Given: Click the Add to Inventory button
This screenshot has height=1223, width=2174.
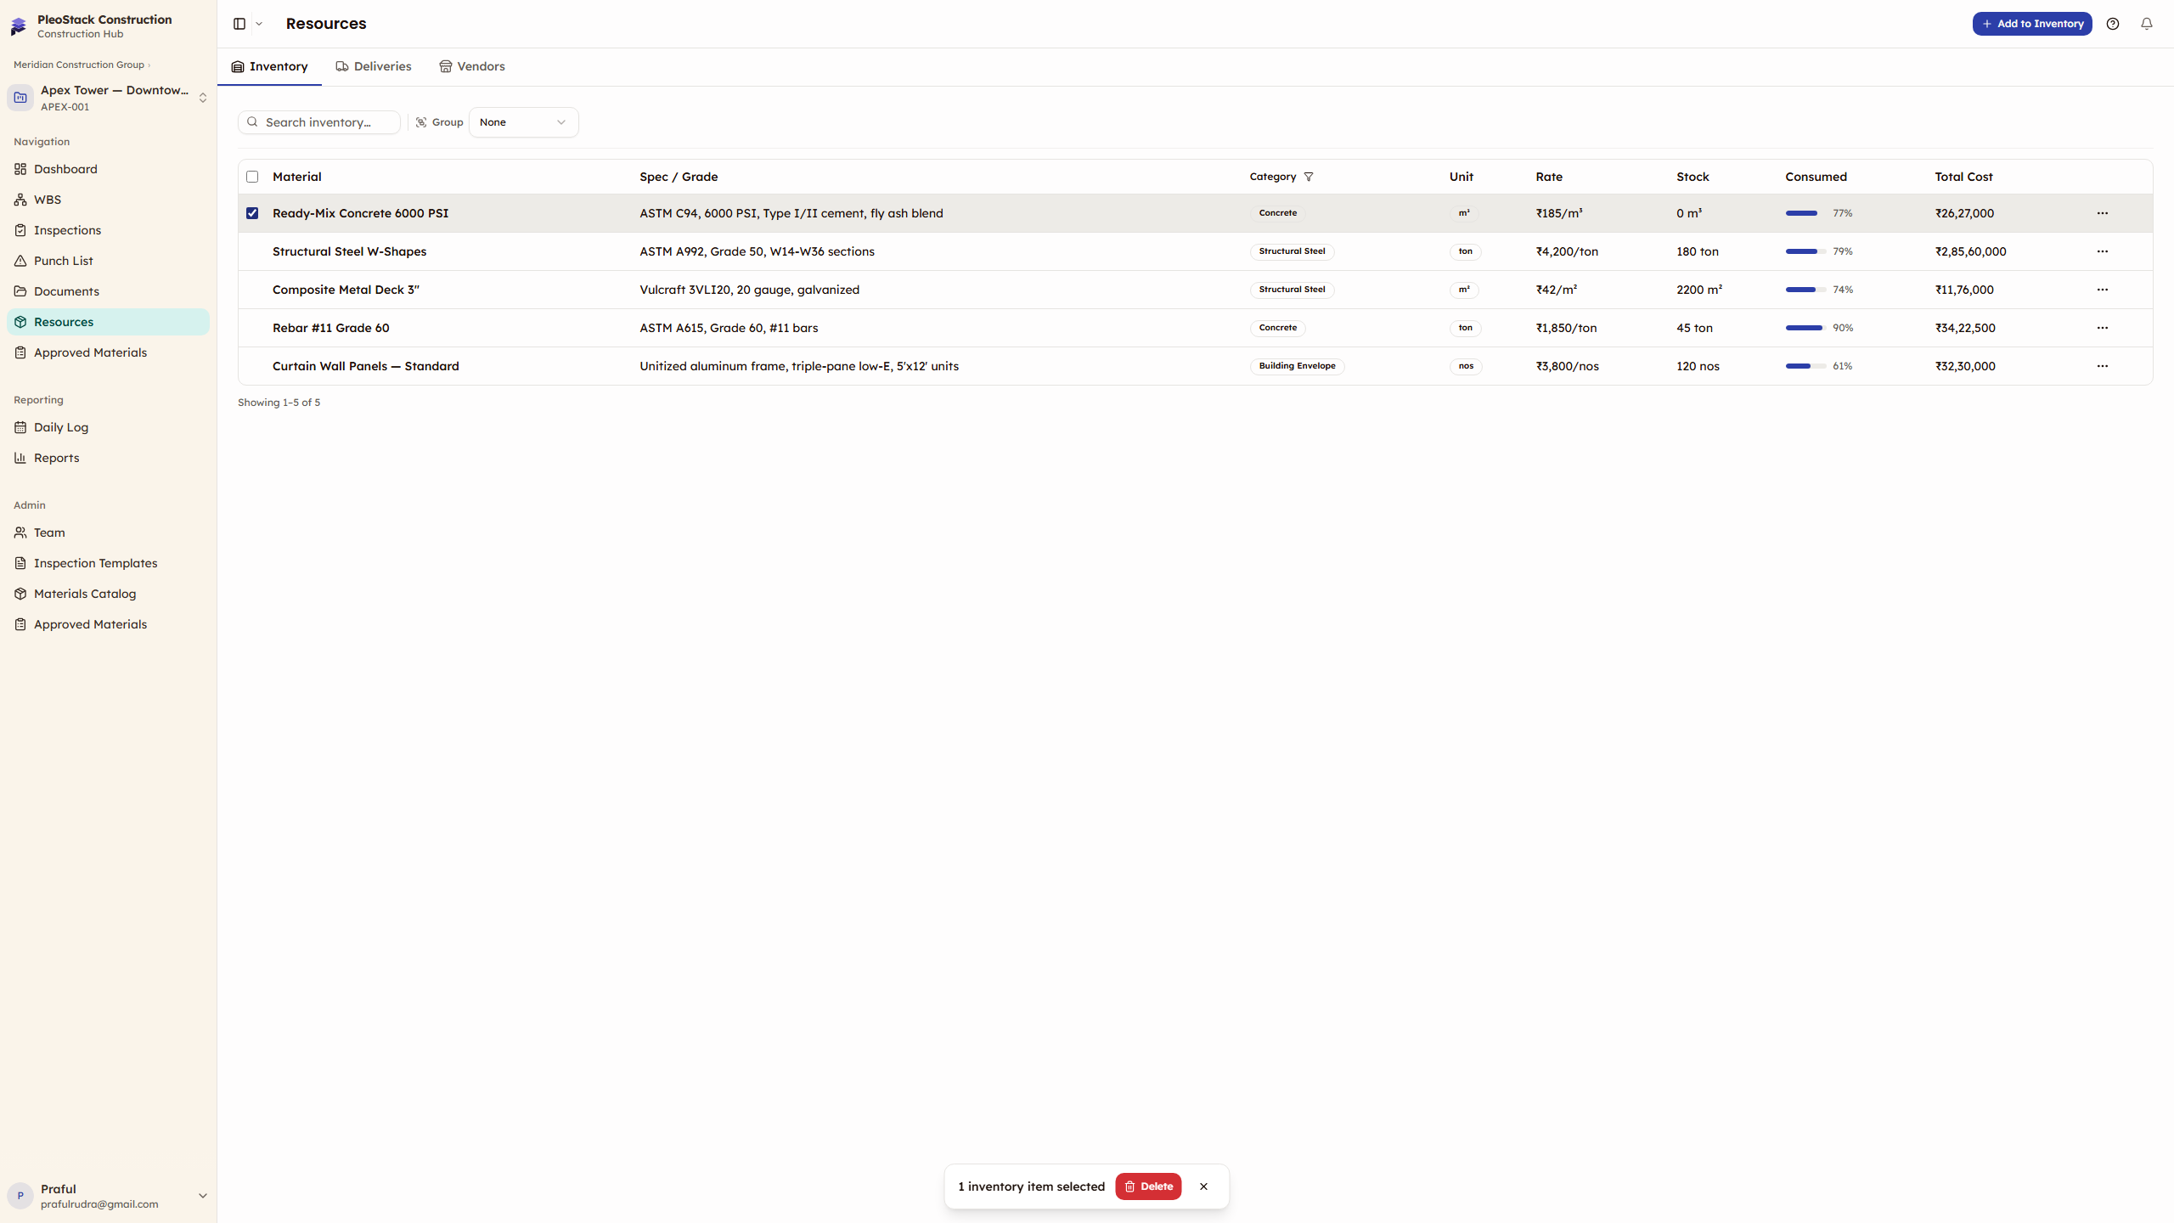Looking at the screenshot, I should pyautogui.click(x=2032, y=24).
